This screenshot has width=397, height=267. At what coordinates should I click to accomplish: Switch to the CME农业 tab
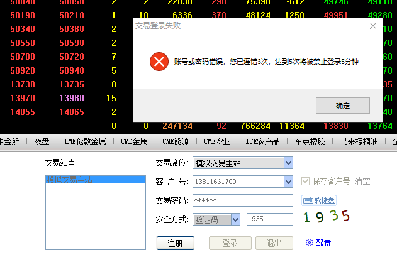click(x=217, y=141)
